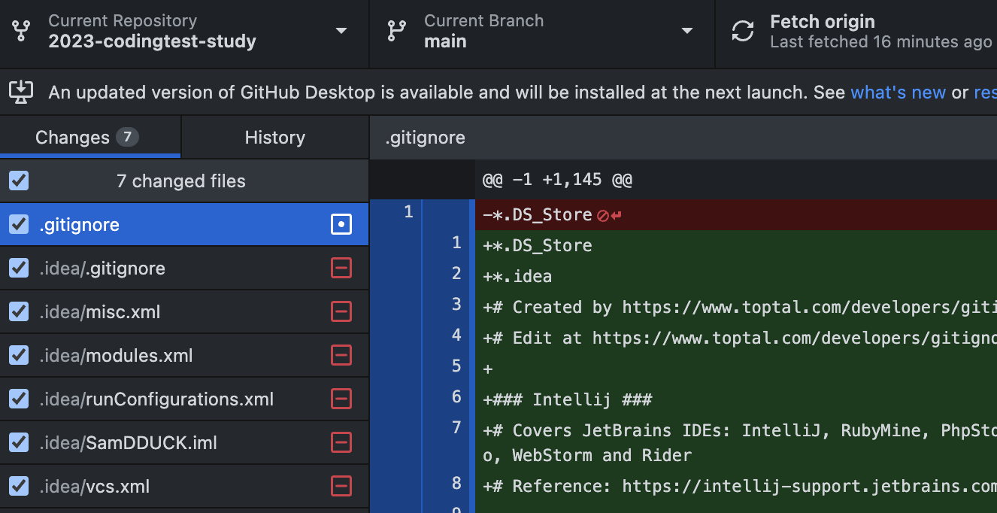
Task: Select the .idea/.gitignore file name
Action: [x=102, y=269]
